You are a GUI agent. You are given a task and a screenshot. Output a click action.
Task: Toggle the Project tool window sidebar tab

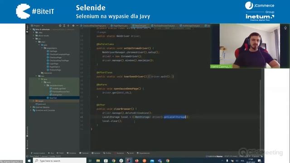27,29
